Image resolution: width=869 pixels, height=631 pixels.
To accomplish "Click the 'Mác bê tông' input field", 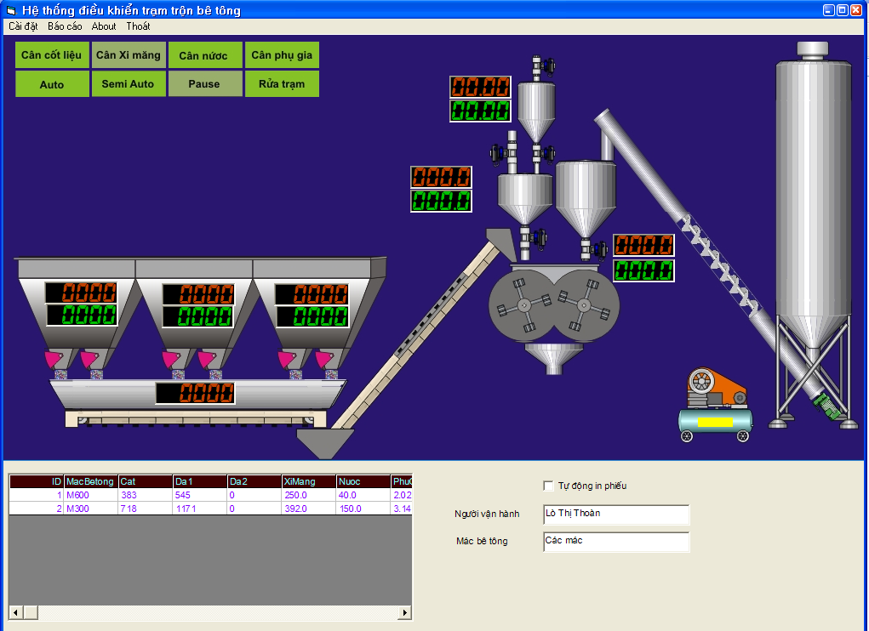I will point(615,542).
